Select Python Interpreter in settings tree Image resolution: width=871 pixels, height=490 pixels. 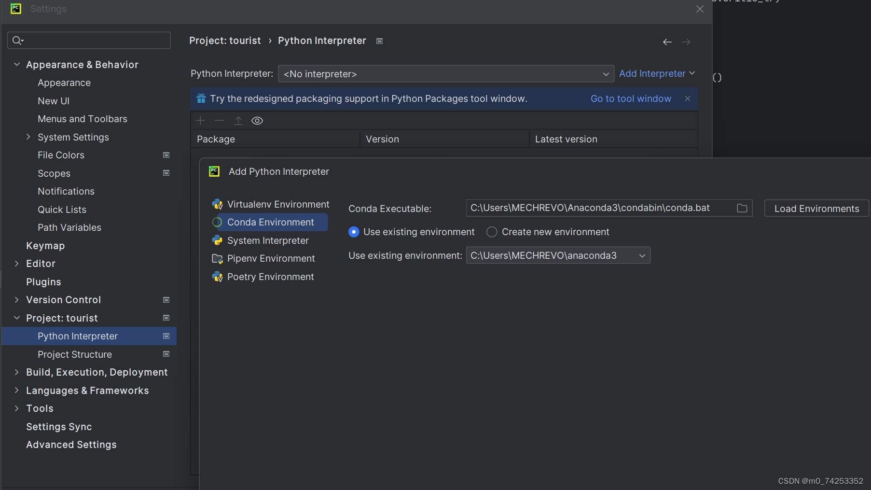tap(89, 336)
